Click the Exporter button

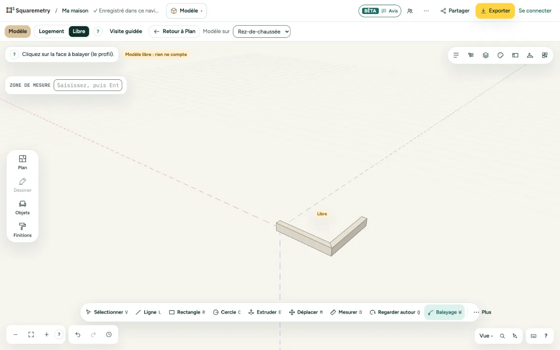495,11
